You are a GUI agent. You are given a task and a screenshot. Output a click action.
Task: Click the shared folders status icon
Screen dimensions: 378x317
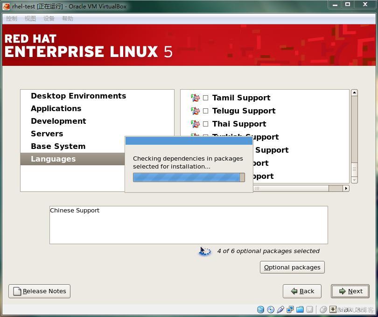(300, 309)
